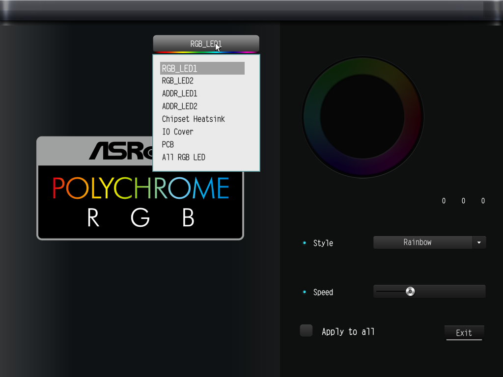Open the Style dropdown arrow
503x377 pixels.
coord(479,242)
